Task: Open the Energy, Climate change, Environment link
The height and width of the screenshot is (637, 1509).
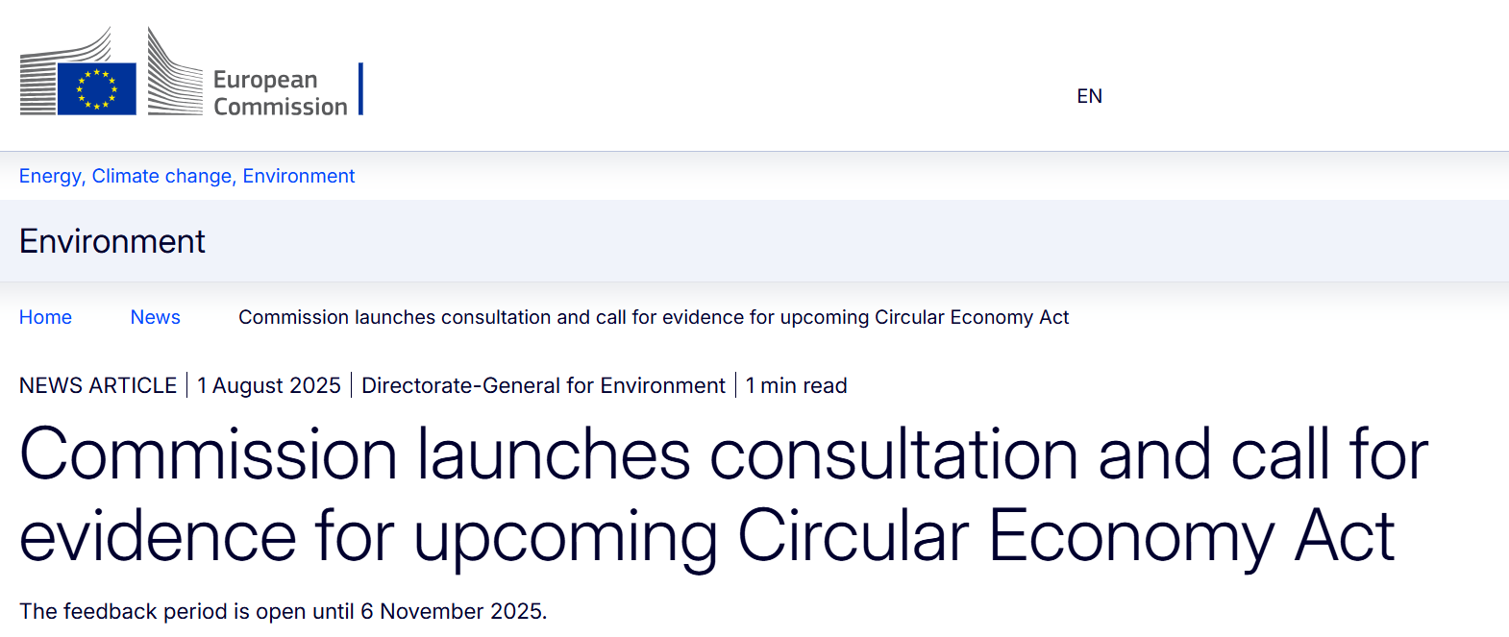Action: [x=186, y=176]
